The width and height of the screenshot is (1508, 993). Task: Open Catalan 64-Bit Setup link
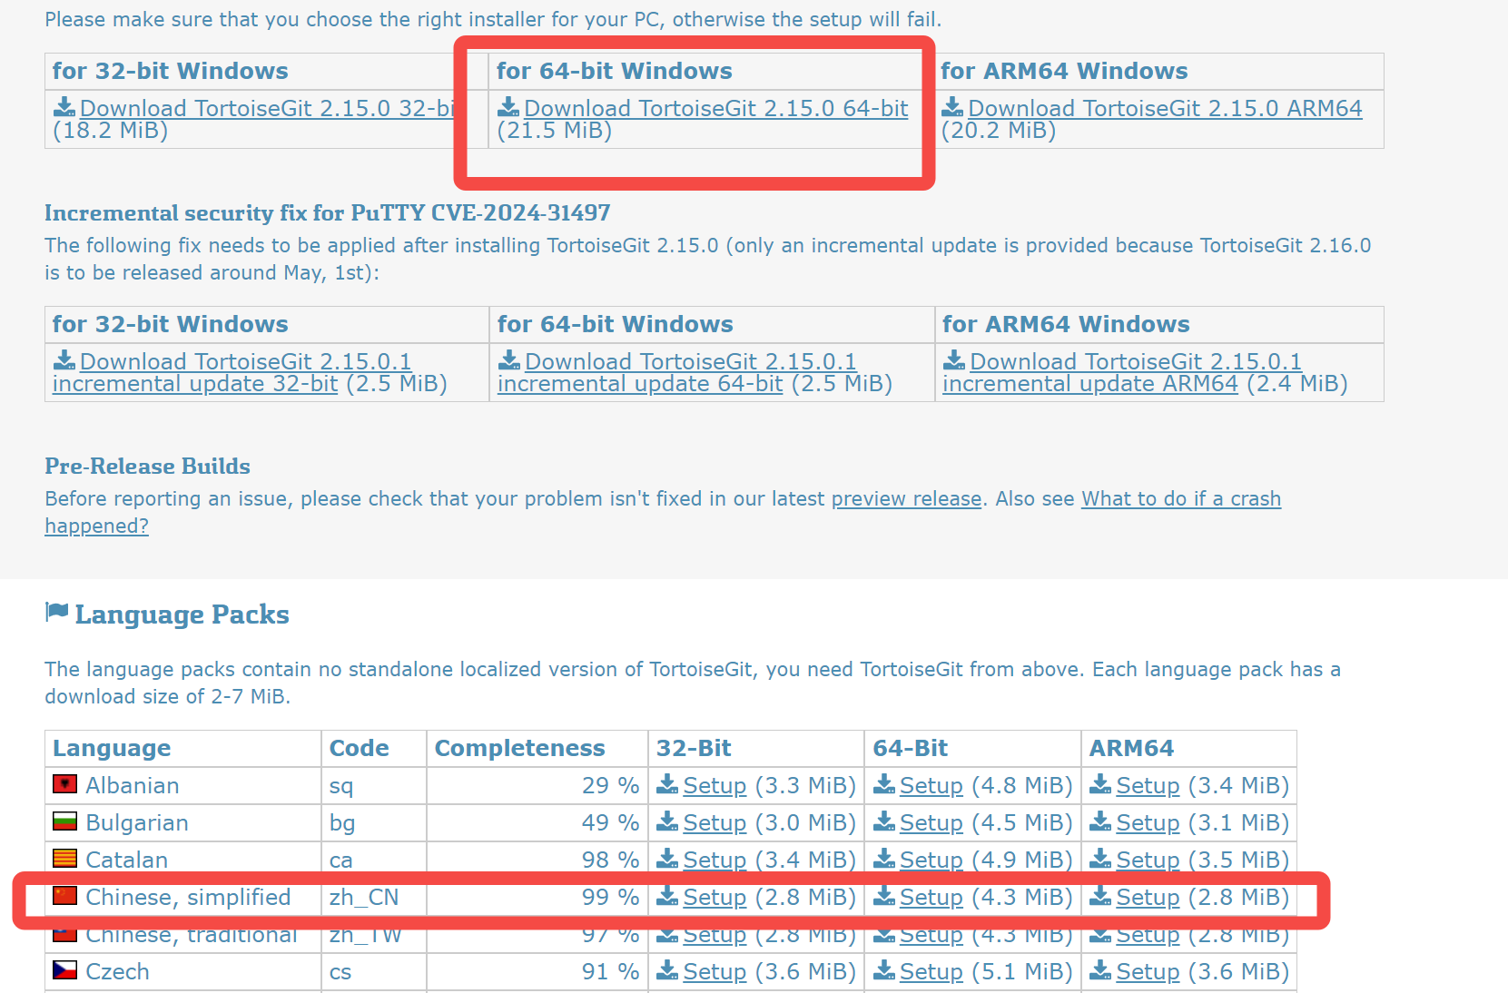click(931, 860)
